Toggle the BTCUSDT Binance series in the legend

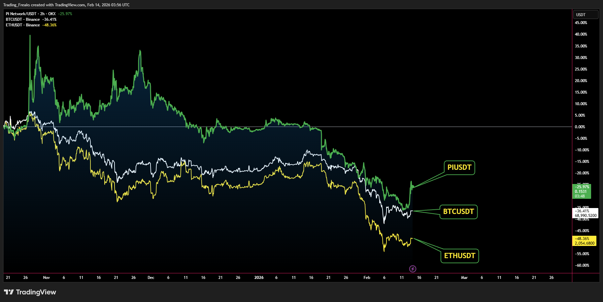click(23, 19)
